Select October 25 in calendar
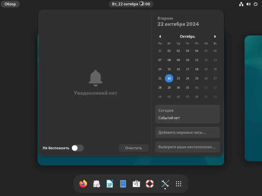Image resolution: width=262 pixels, height=196 pixels. click(197, 78)
